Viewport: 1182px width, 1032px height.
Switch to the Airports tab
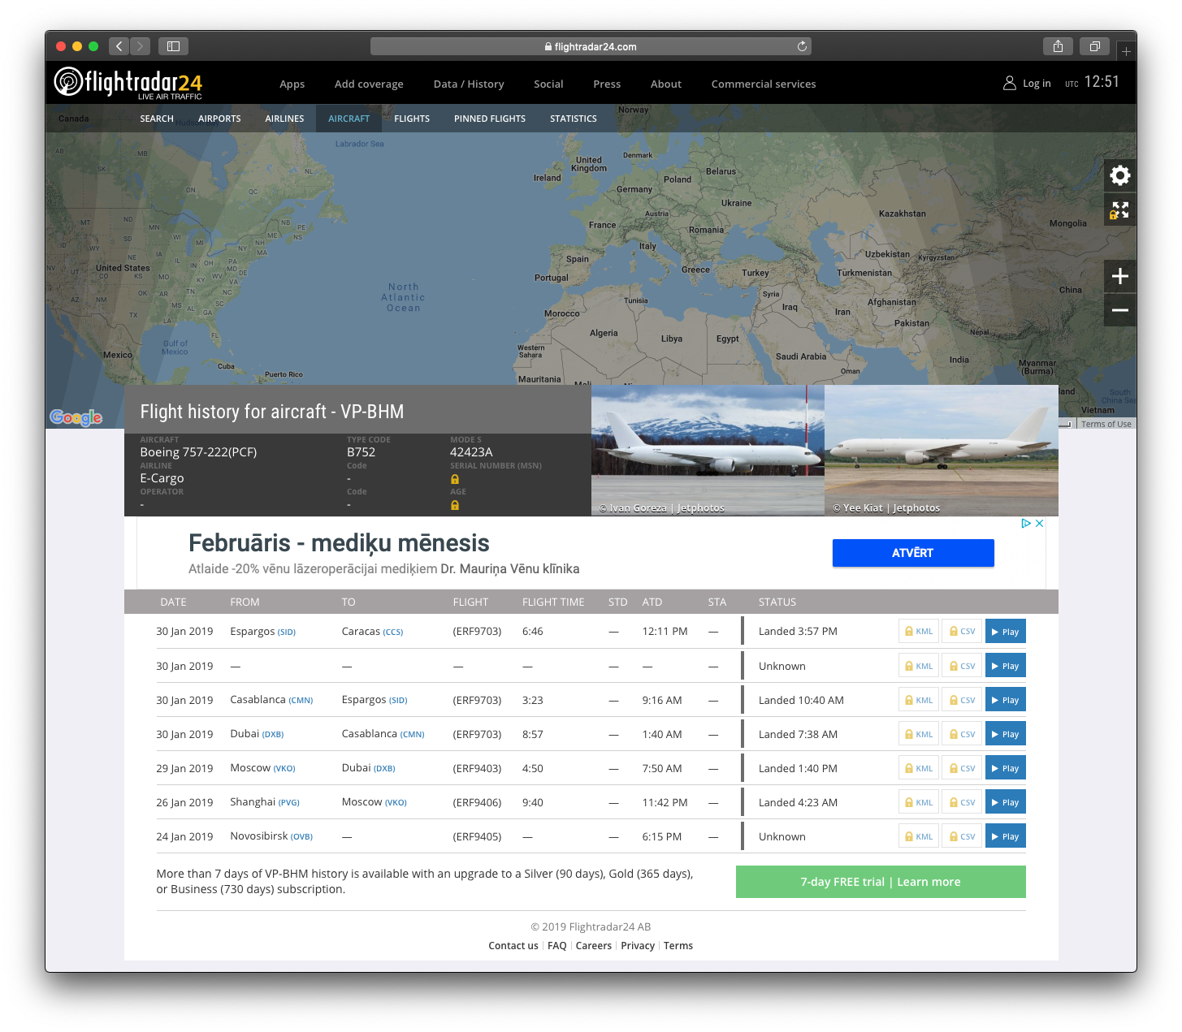[219, 119]
